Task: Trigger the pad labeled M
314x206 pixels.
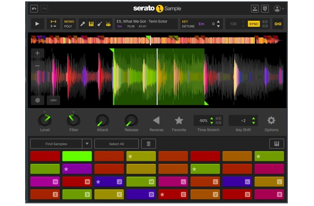Action: (x=141, y=182)
